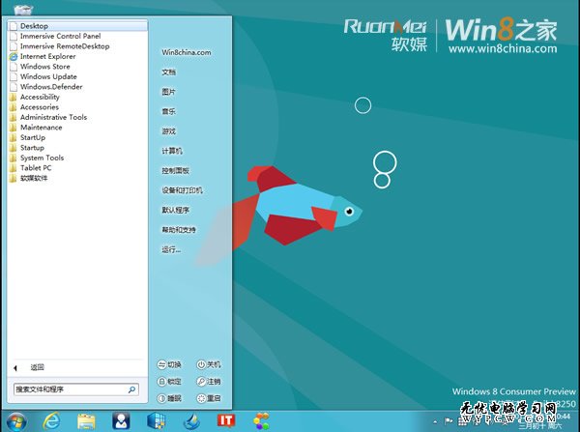Expand the System Tools folder
This screenshot has height=432, width=580.
[42, 158]
